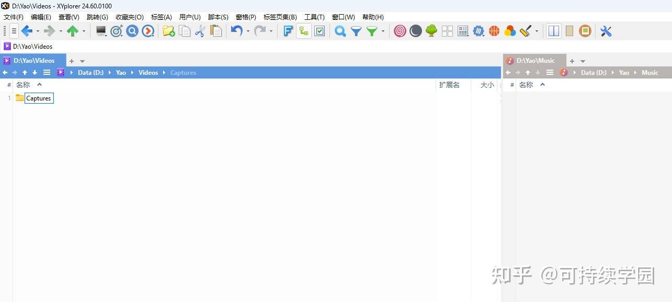672x302 pixels.
Task: Apply a visual filter with the green funnel icon
Action: pos(372,31)
